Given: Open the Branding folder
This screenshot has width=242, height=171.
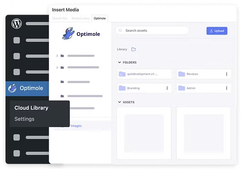Looking at the screenshot, I should 145,88.
